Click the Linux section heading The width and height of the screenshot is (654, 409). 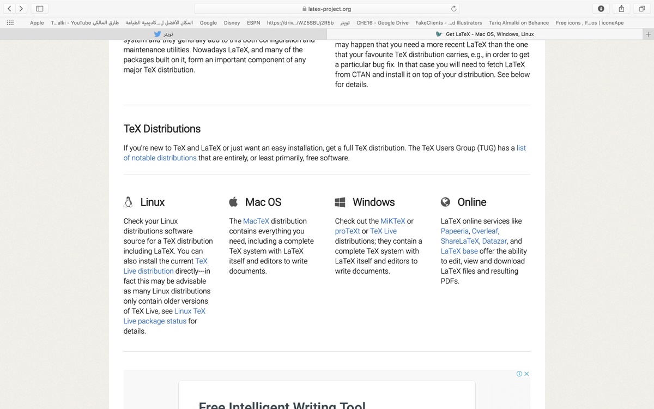(152, 202)
